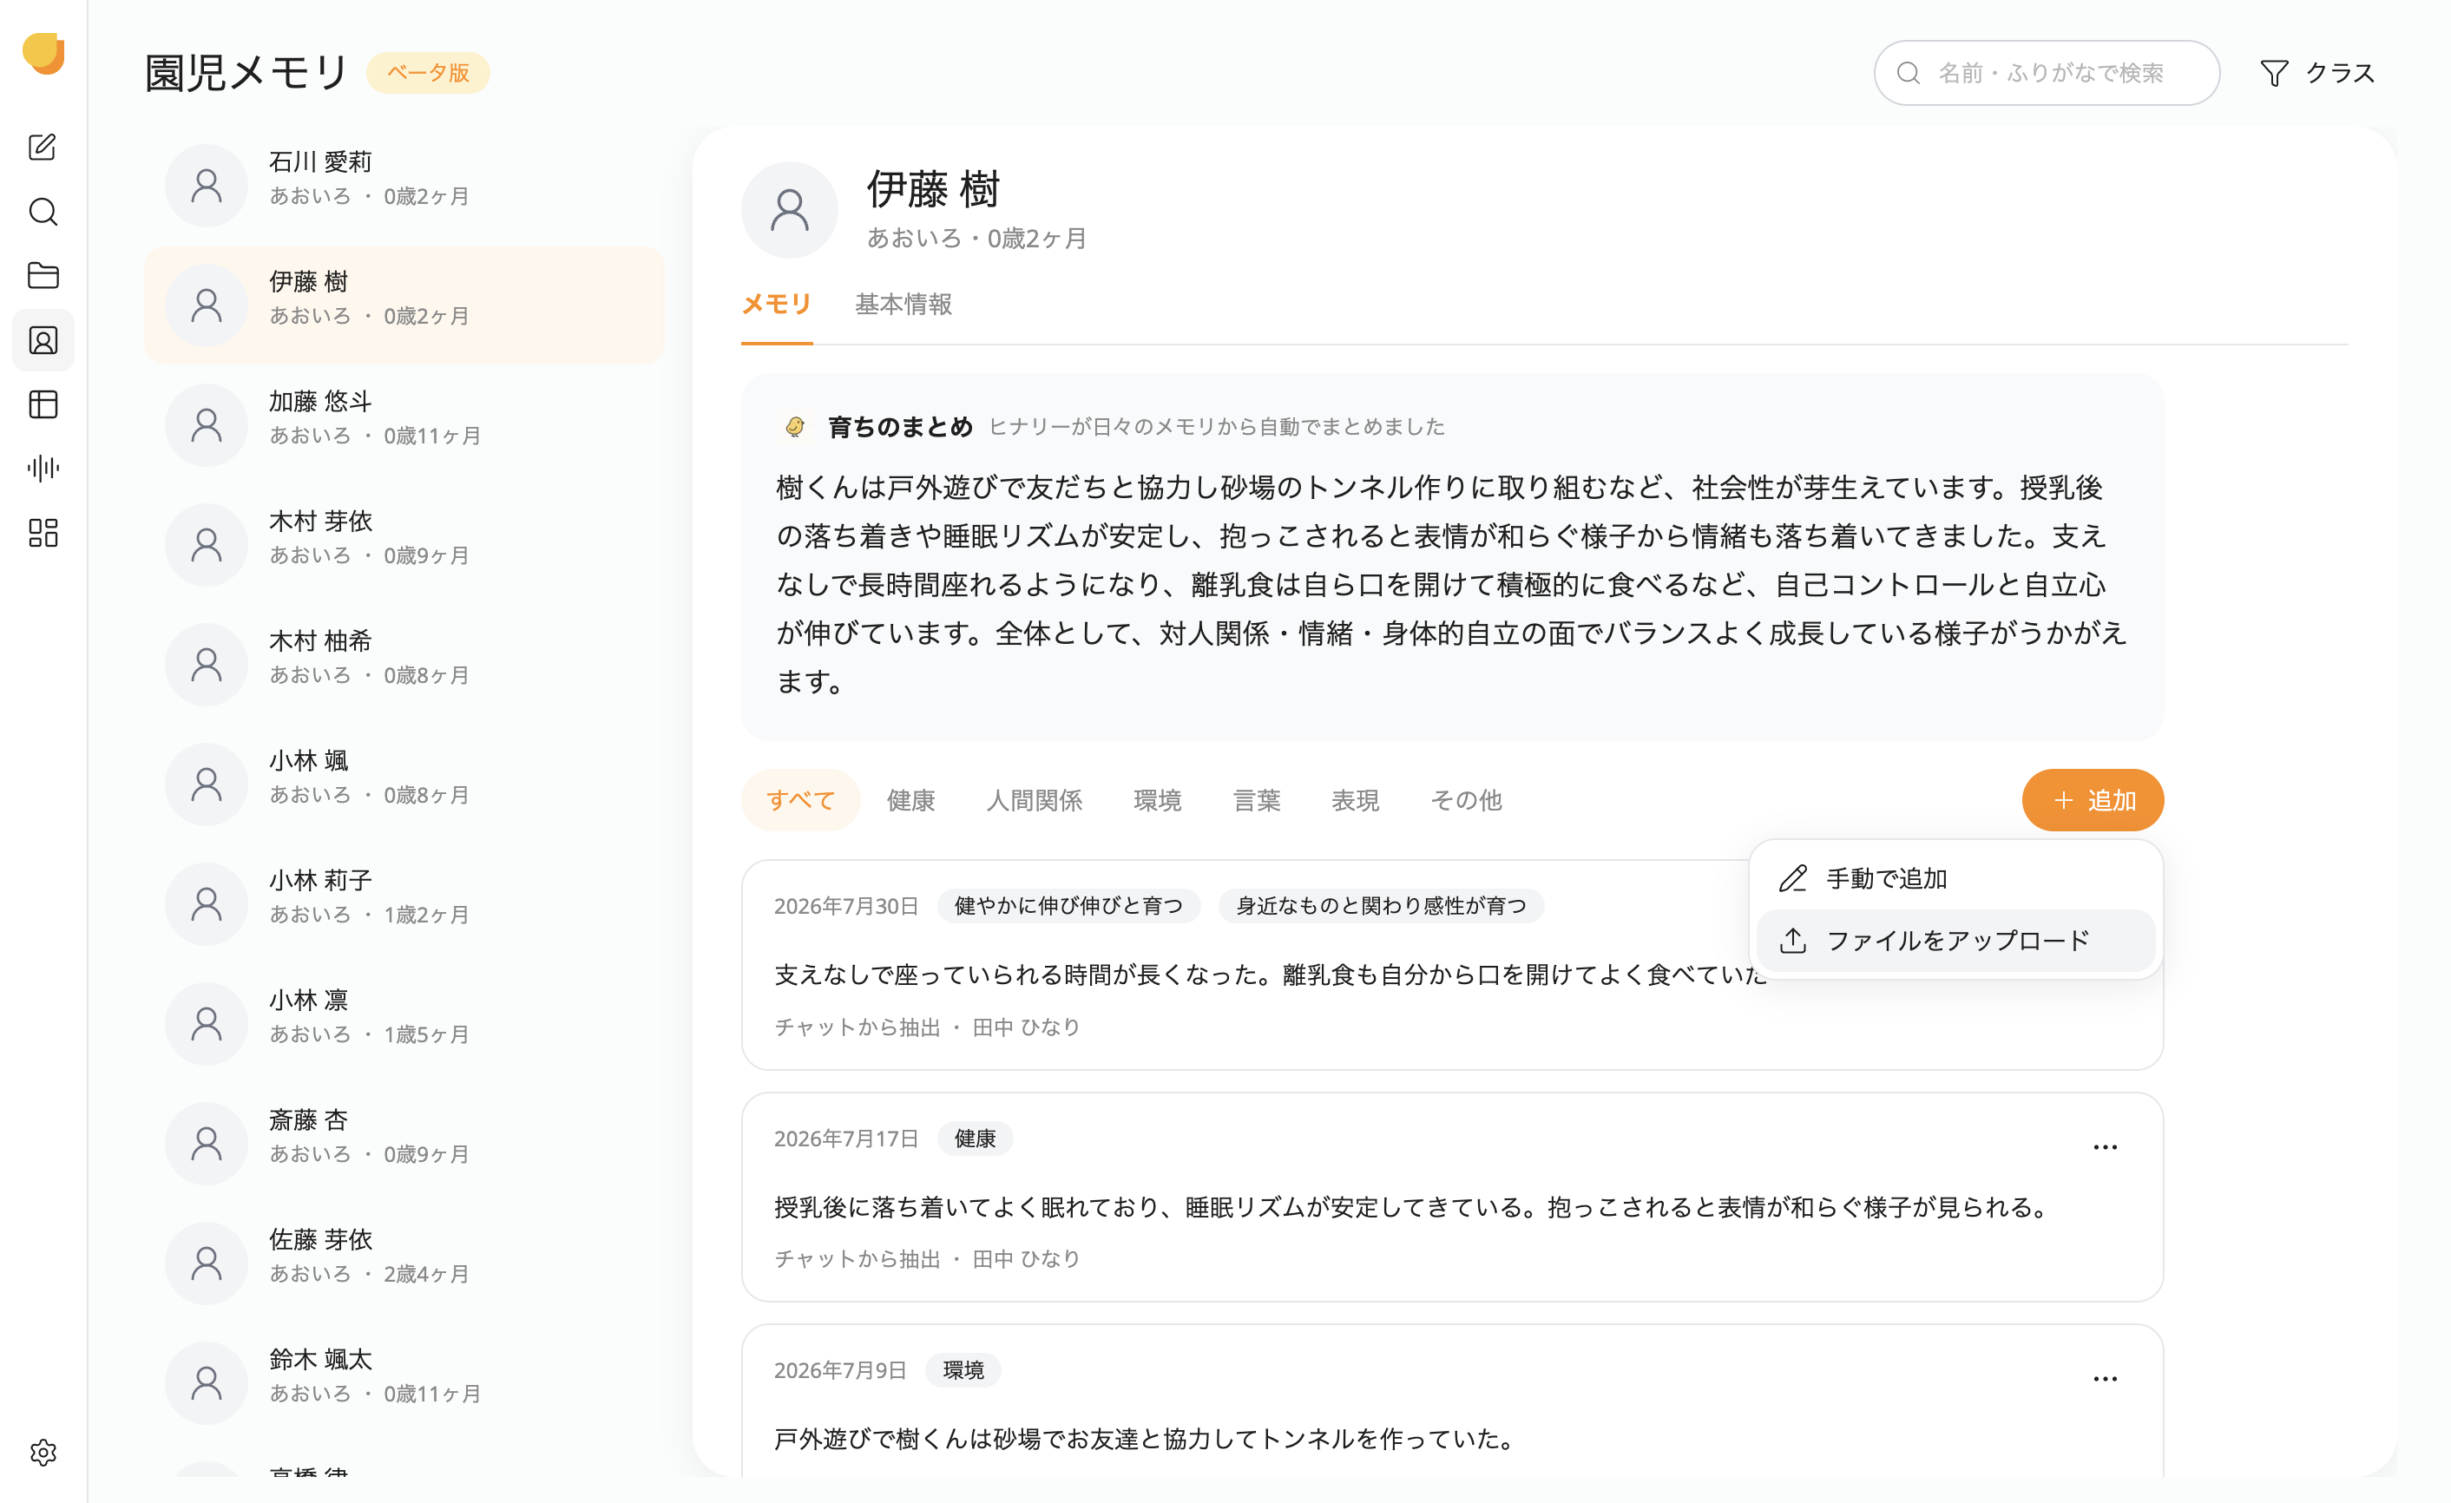
Task: Open the apps grid sidebar icon
Action: pos(43,533)
